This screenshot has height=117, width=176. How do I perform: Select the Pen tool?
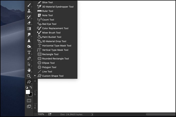pos(29,58)
